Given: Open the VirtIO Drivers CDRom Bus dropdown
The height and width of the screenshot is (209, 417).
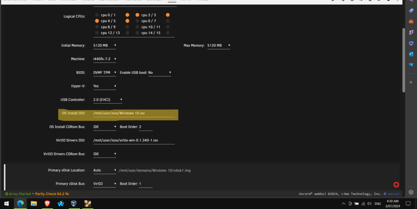Looking at the screenshot, I should click(105, 154).
